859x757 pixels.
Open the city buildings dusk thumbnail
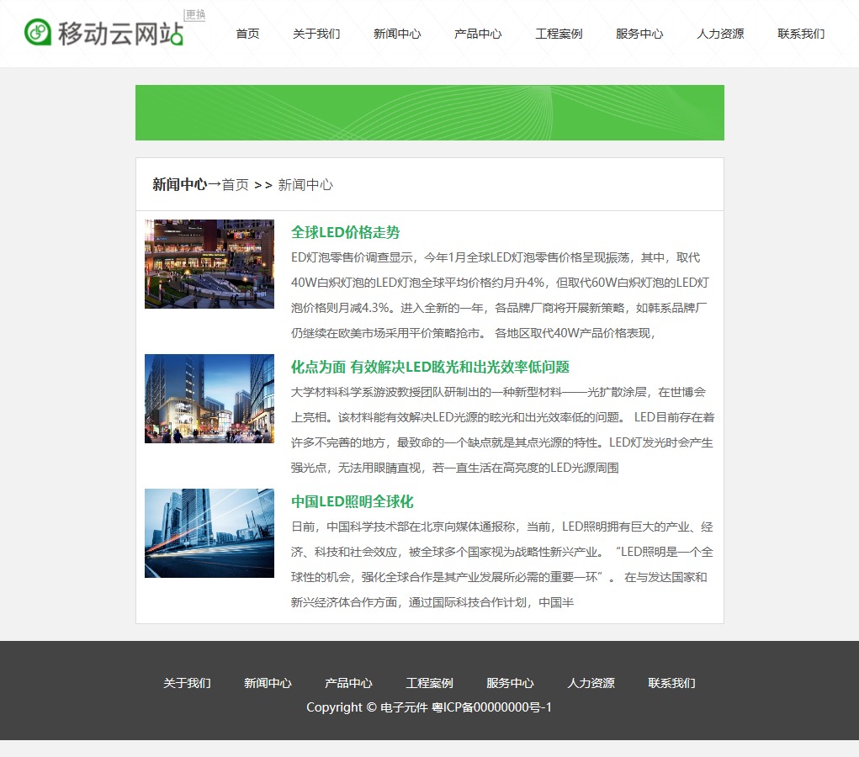209,399
